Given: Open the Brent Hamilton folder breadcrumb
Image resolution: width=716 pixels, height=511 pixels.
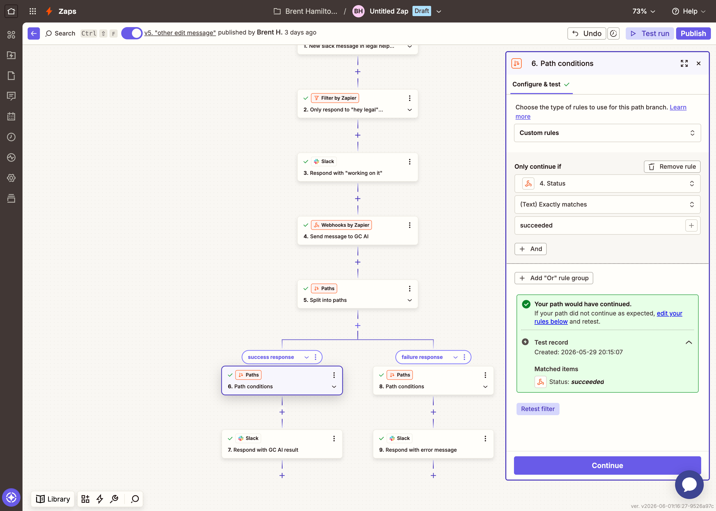Looking at the screenshot, I should pos(305,11).
